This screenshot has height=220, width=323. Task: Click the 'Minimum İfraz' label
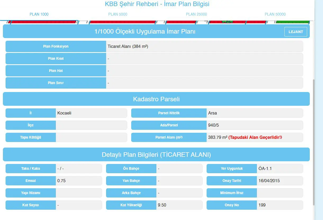click(x=232, y=193)
